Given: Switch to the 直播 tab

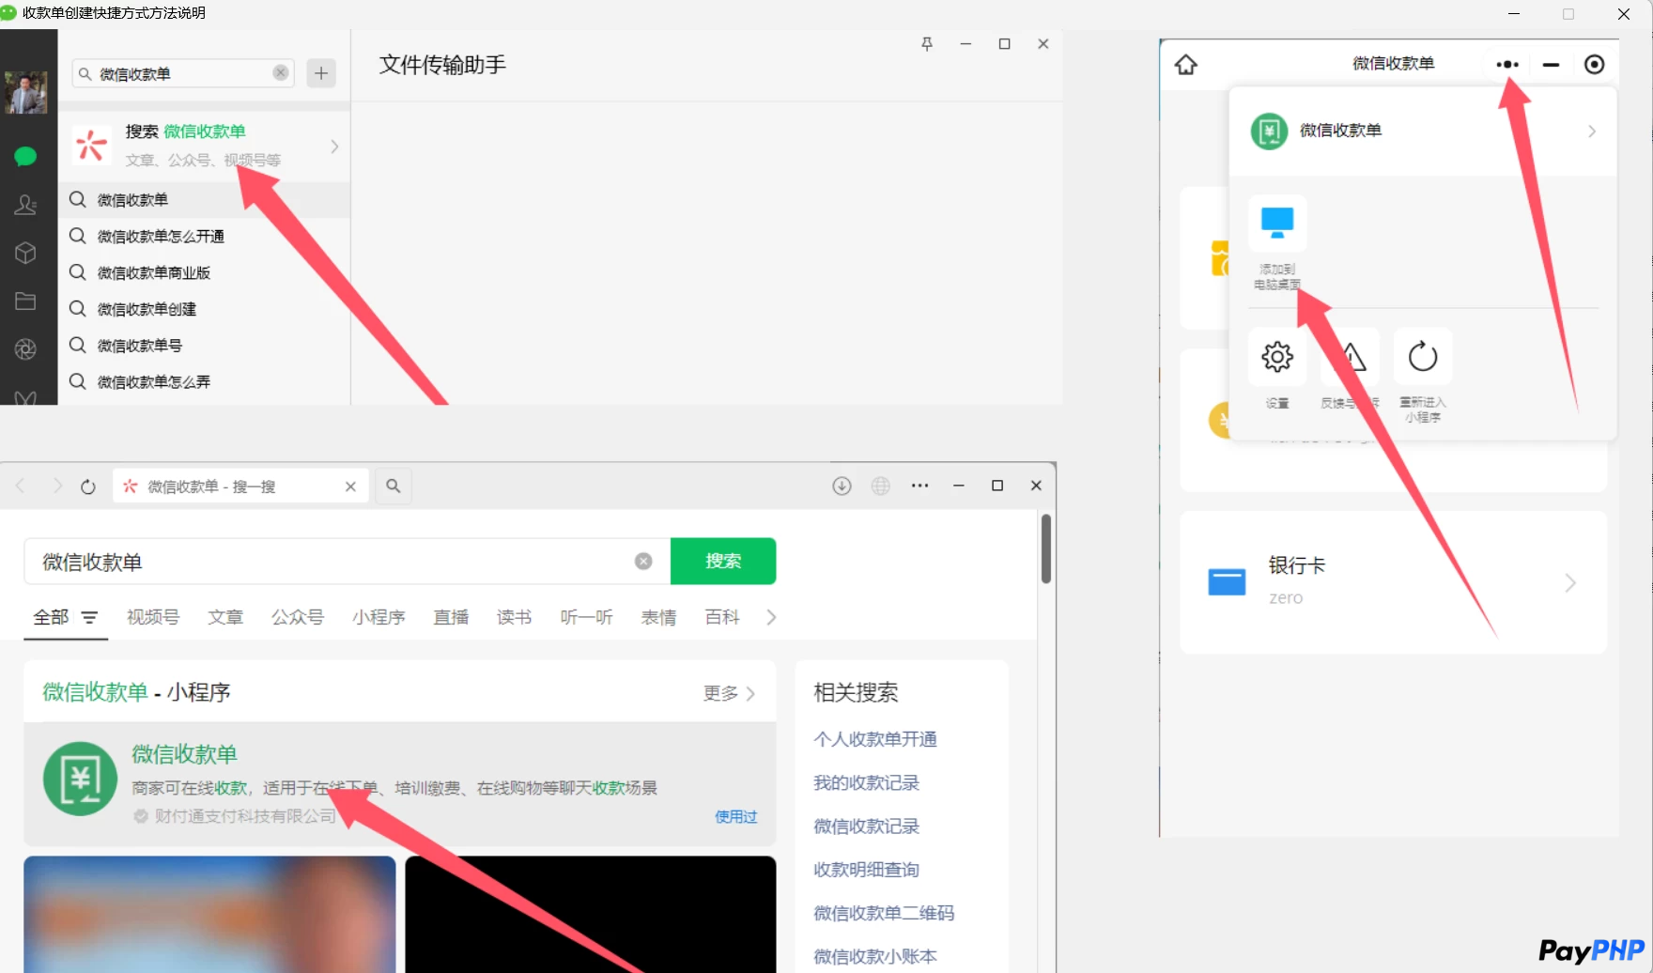Looking at the screenshot, I should tap(451, 617).
